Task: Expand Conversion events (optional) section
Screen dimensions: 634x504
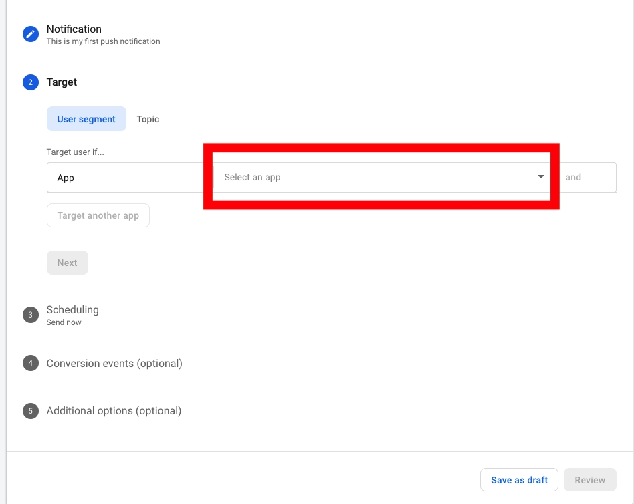Action: (114, 364)
